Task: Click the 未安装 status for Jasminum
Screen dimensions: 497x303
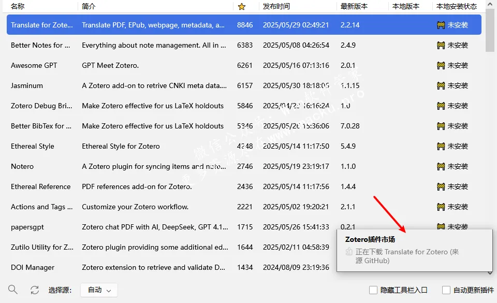Action: click(458, 85)
